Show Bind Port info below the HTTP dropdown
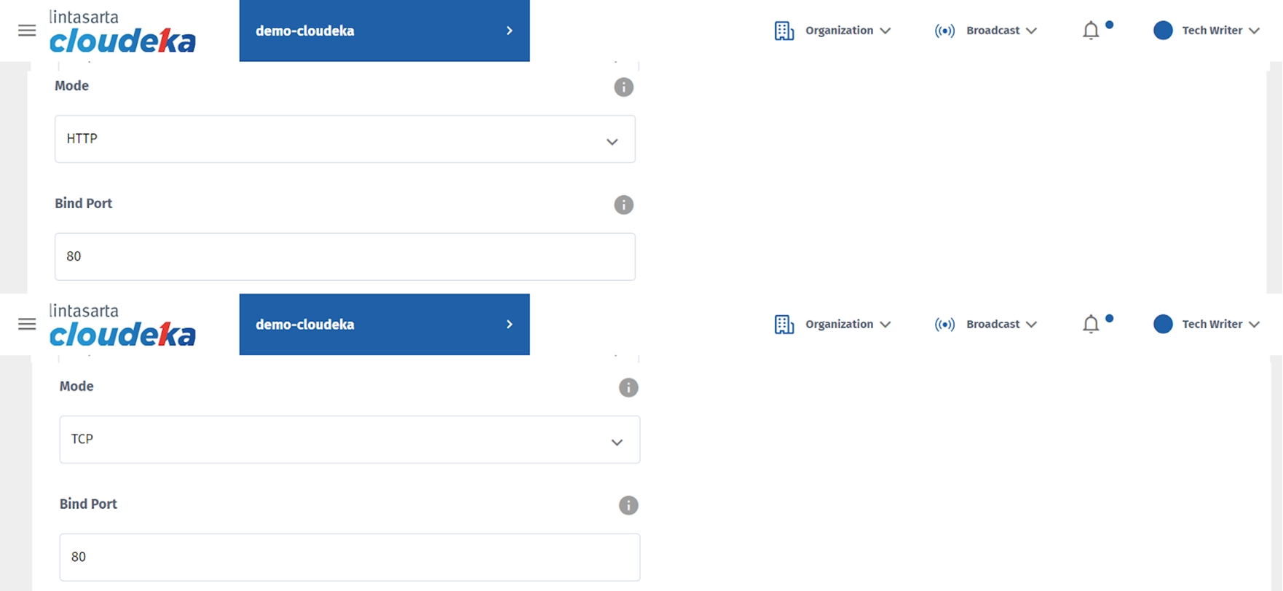The width and height of the screenshot is (1283, 591). pyautogui.click(x=623, y=205)
